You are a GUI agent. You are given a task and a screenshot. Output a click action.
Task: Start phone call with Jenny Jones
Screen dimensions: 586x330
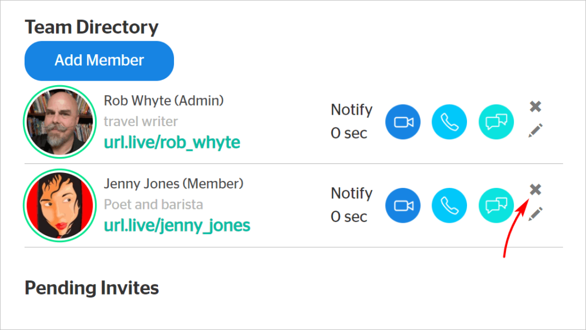tap(449, 206)
